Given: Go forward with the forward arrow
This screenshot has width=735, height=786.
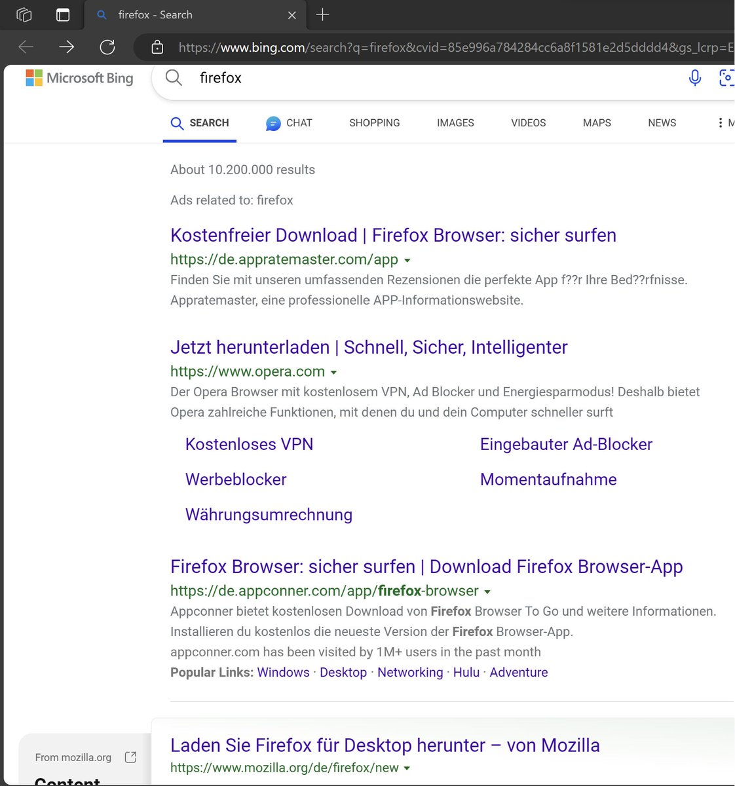Looking at the screenshot, I should point(67,47).
